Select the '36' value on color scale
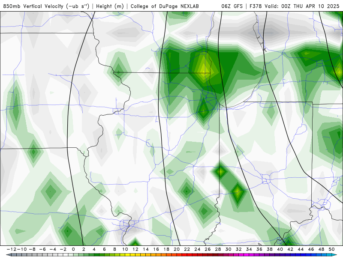This screenshot has height=257, width=343. pyautogui.click(x=259, y=249)
